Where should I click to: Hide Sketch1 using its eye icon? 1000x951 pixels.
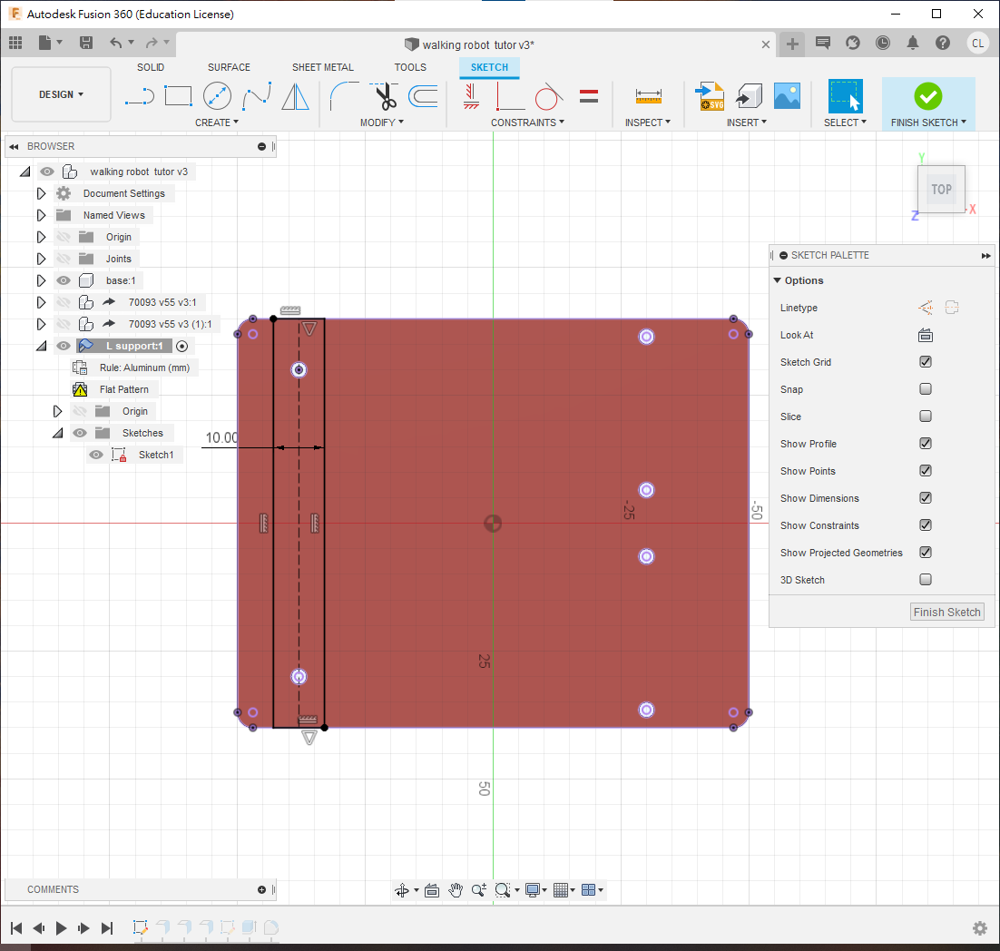(96, 455)
